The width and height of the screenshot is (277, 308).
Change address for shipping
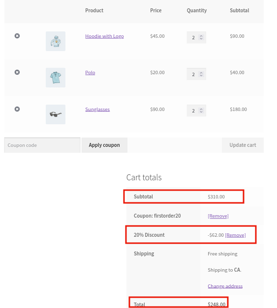[225, 286]
